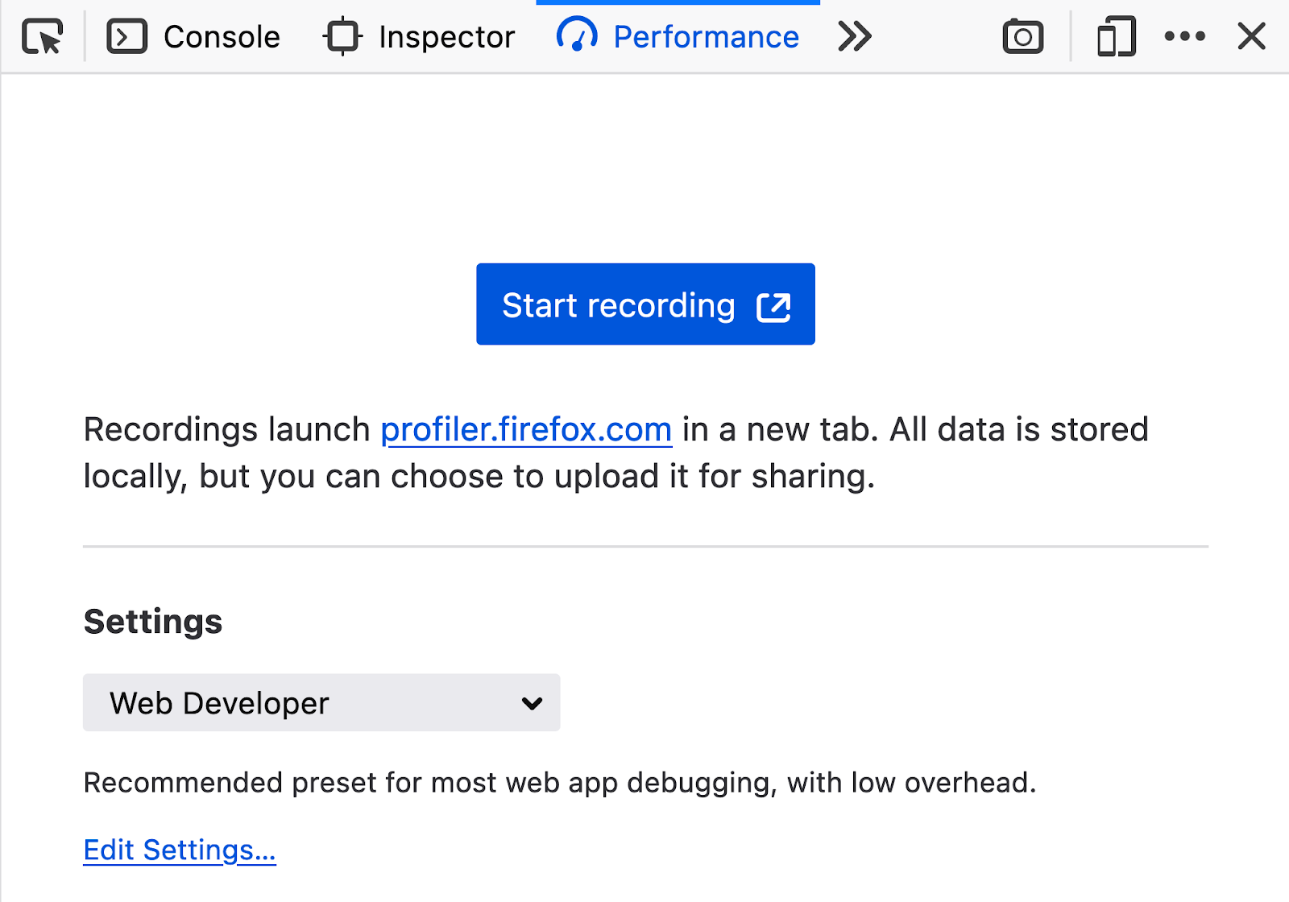The image size is (1289, 902).
Task: Toggle Responsive Design Mode
Action: [x=1114, y=36]
